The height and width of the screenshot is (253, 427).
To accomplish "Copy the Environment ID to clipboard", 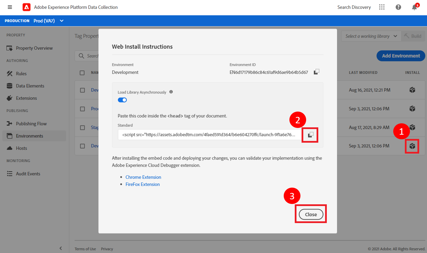I will click(x=316, y=72).
